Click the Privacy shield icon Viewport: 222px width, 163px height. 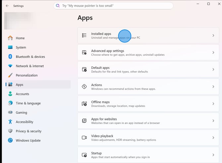point(10,131)
